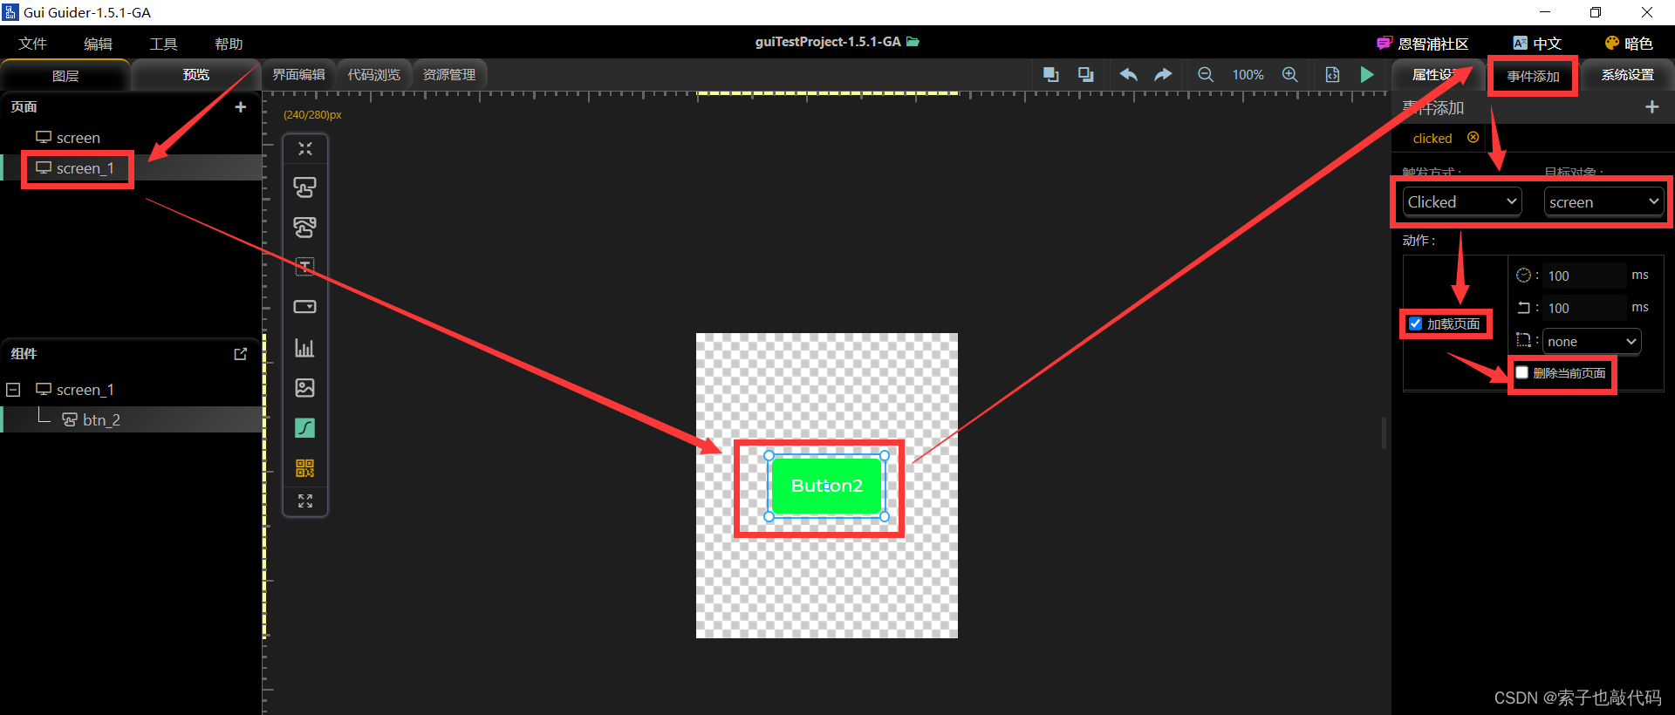This screenshot has width=1675, height=715.
Task: Select the QR code widget tool
Action: click(x=305, y=468)
